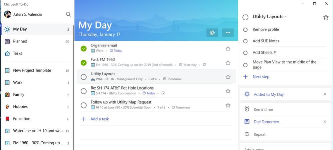Remove task from My Day with X
Viewport: 333px width, 150px height.
325,94
